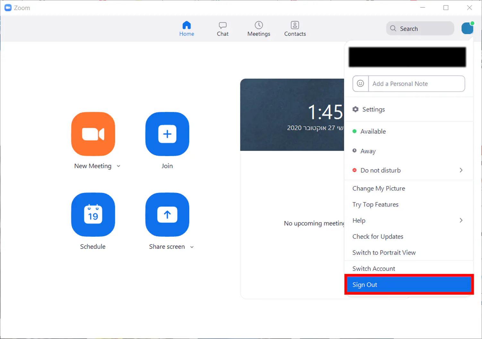Switch to the Meetings tab
This screenshot has height=339, width=482.
tap(259, 29)
